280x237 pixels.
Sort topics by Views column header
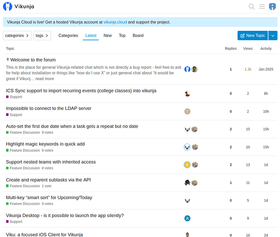click(248, 48)
